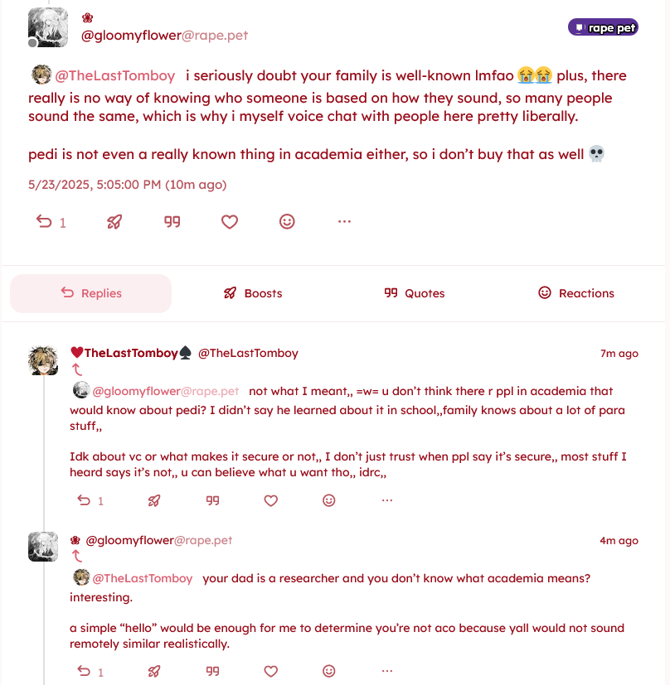Add emoji reaction to the main post
The width and height of the screenshot is (670, 685).
click(287, 221)
